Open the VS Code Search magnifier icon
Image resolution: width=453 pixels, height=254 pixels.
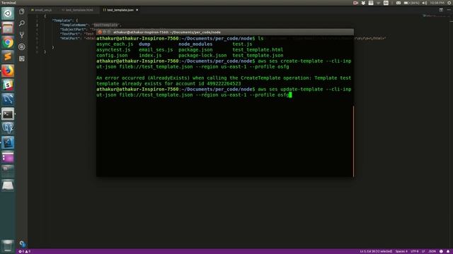[x=22, y=23]
